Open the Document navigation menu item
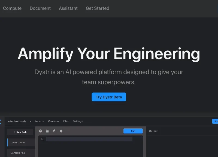This screenshot has height=157, width=218. pyautogui.click(x=40, y=8)
